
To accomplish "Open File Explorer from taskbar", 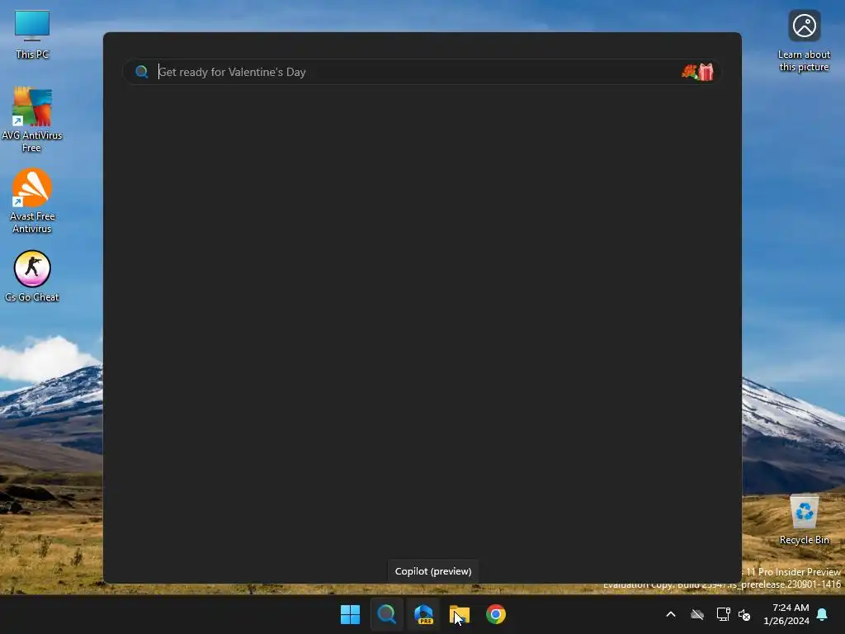I will (x=460, y=614).
